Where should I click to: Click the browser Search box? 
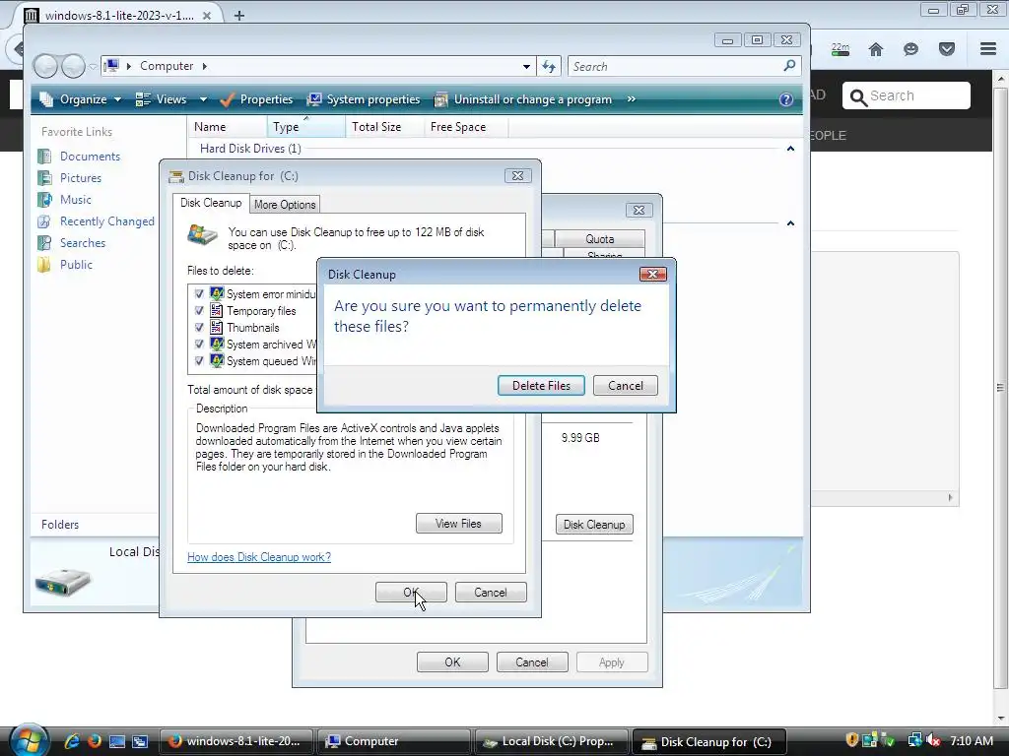point(907,95)
